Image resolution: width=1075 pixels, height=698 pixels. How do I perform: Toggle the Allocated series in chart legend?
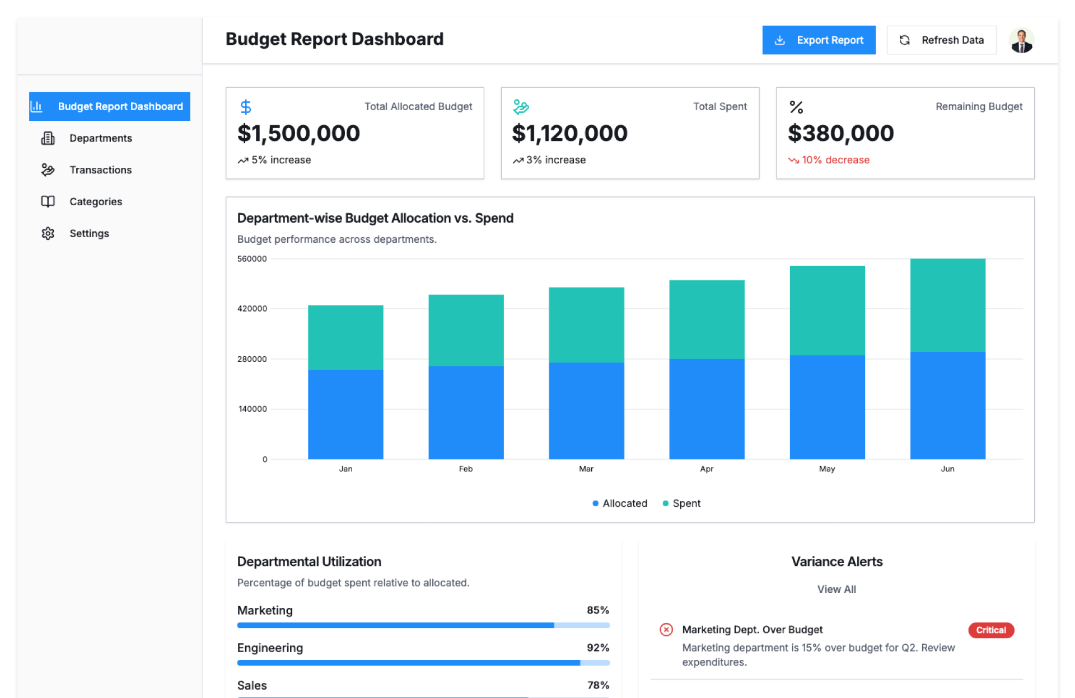tap(619, 503)
